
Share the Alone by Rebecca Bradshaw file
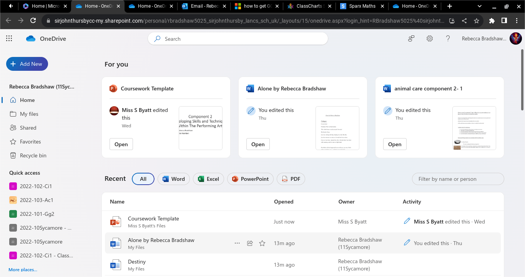[250, 243]
